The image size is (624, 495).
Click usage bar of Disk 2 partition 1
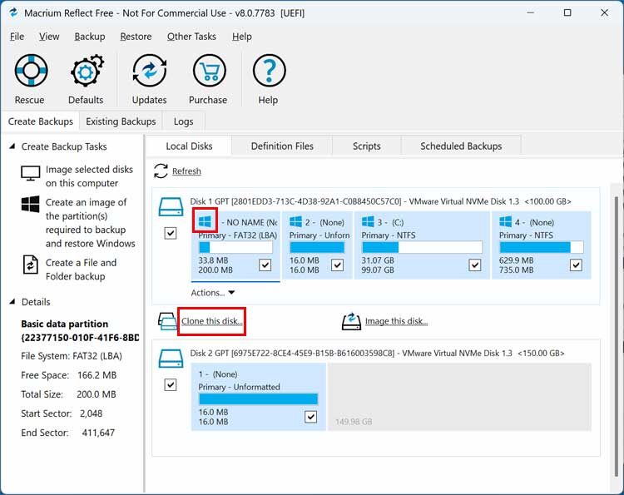coord(258,399)
